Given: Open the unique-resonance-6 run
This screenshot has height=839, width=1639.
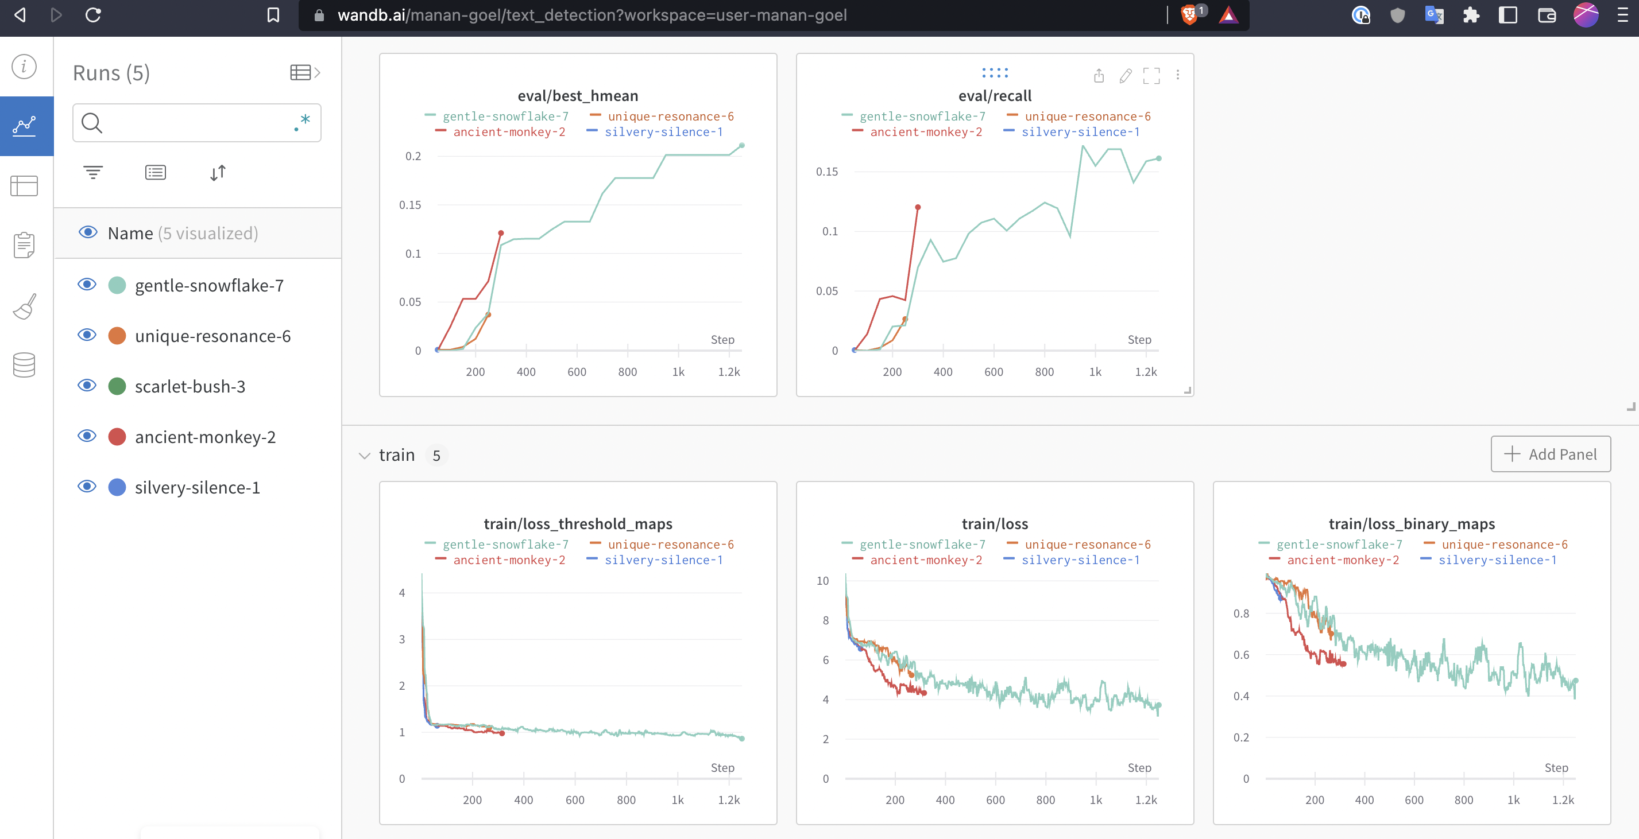Looking at the screenshot, I should coord(212,336).
